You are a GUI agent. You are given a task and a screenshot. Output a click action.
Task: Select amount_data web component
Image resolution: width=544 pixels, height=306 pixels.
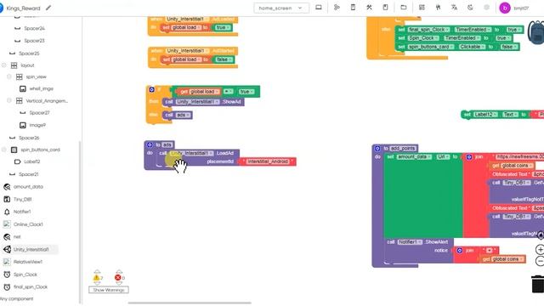tap(28, 187)
